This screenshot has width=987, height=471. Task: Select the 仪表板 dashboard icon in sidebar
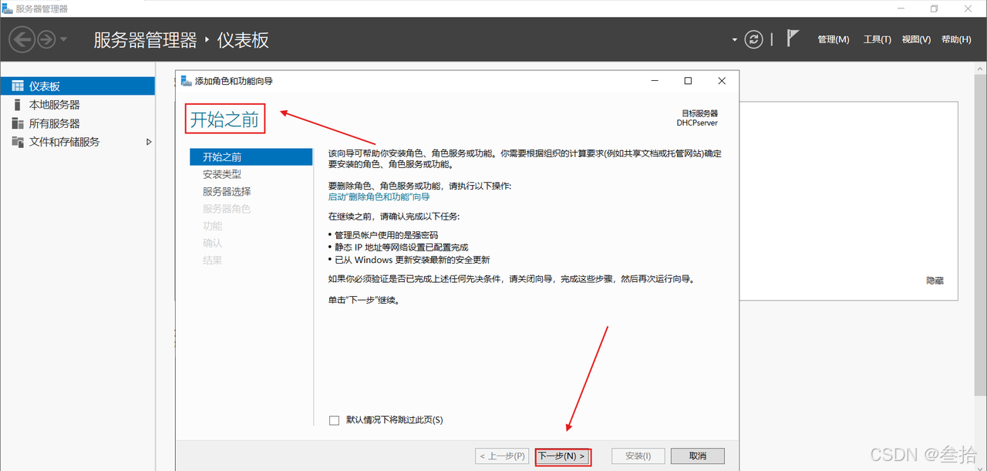click(x=18, y=86)
